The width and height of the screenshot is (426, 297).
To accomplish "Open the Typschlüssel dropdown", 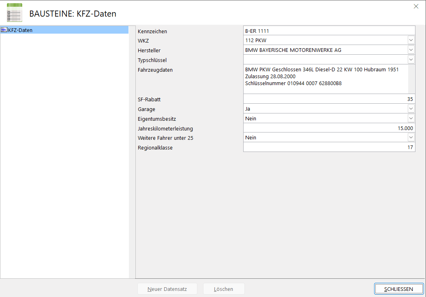I will pyautogui.click(x=411, y=60).
